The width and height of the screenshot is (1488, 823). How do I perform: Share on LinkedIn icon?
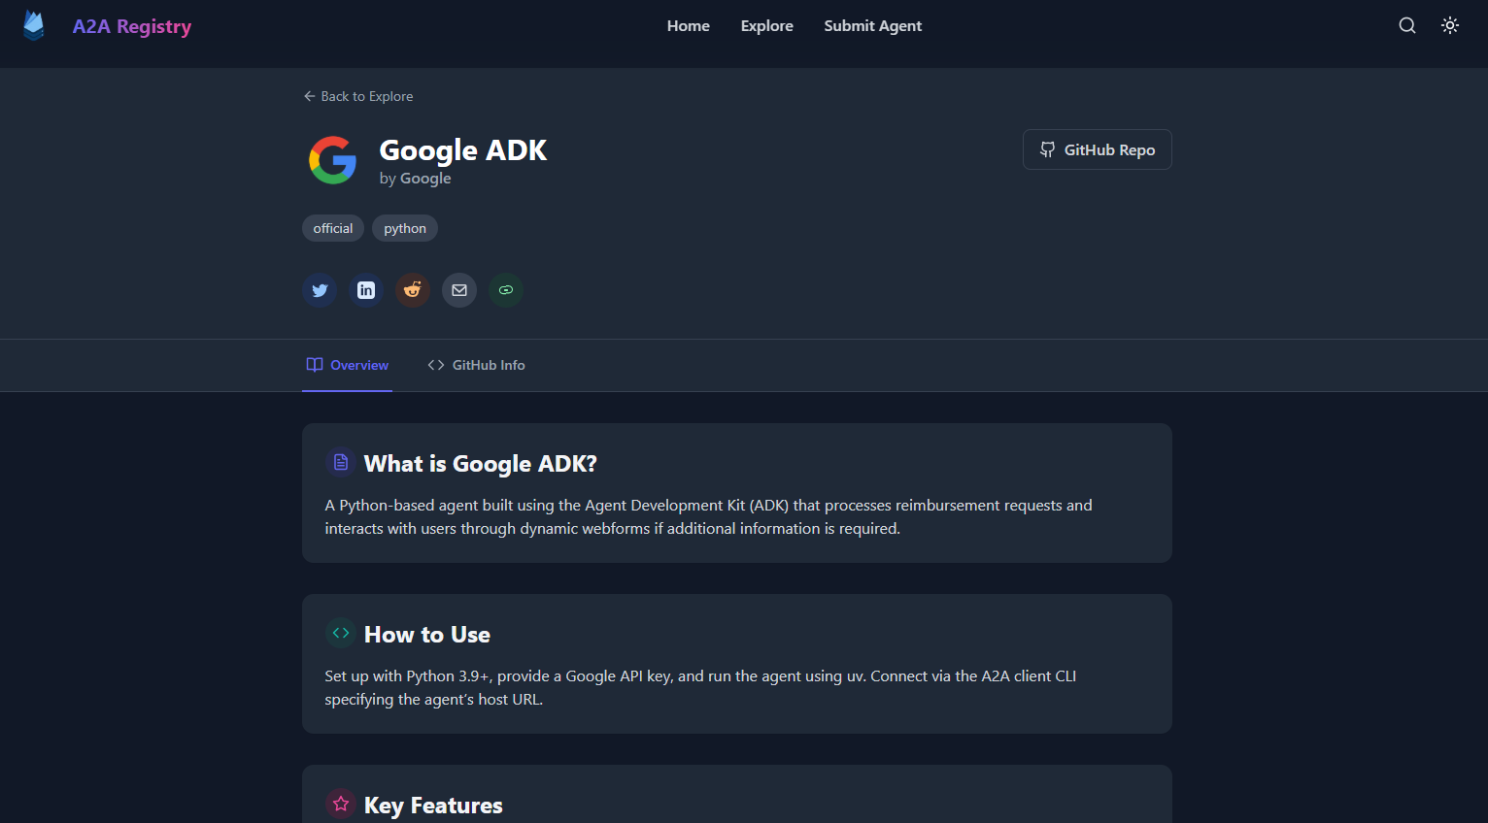pyautogui.click(x=366, y=290)
